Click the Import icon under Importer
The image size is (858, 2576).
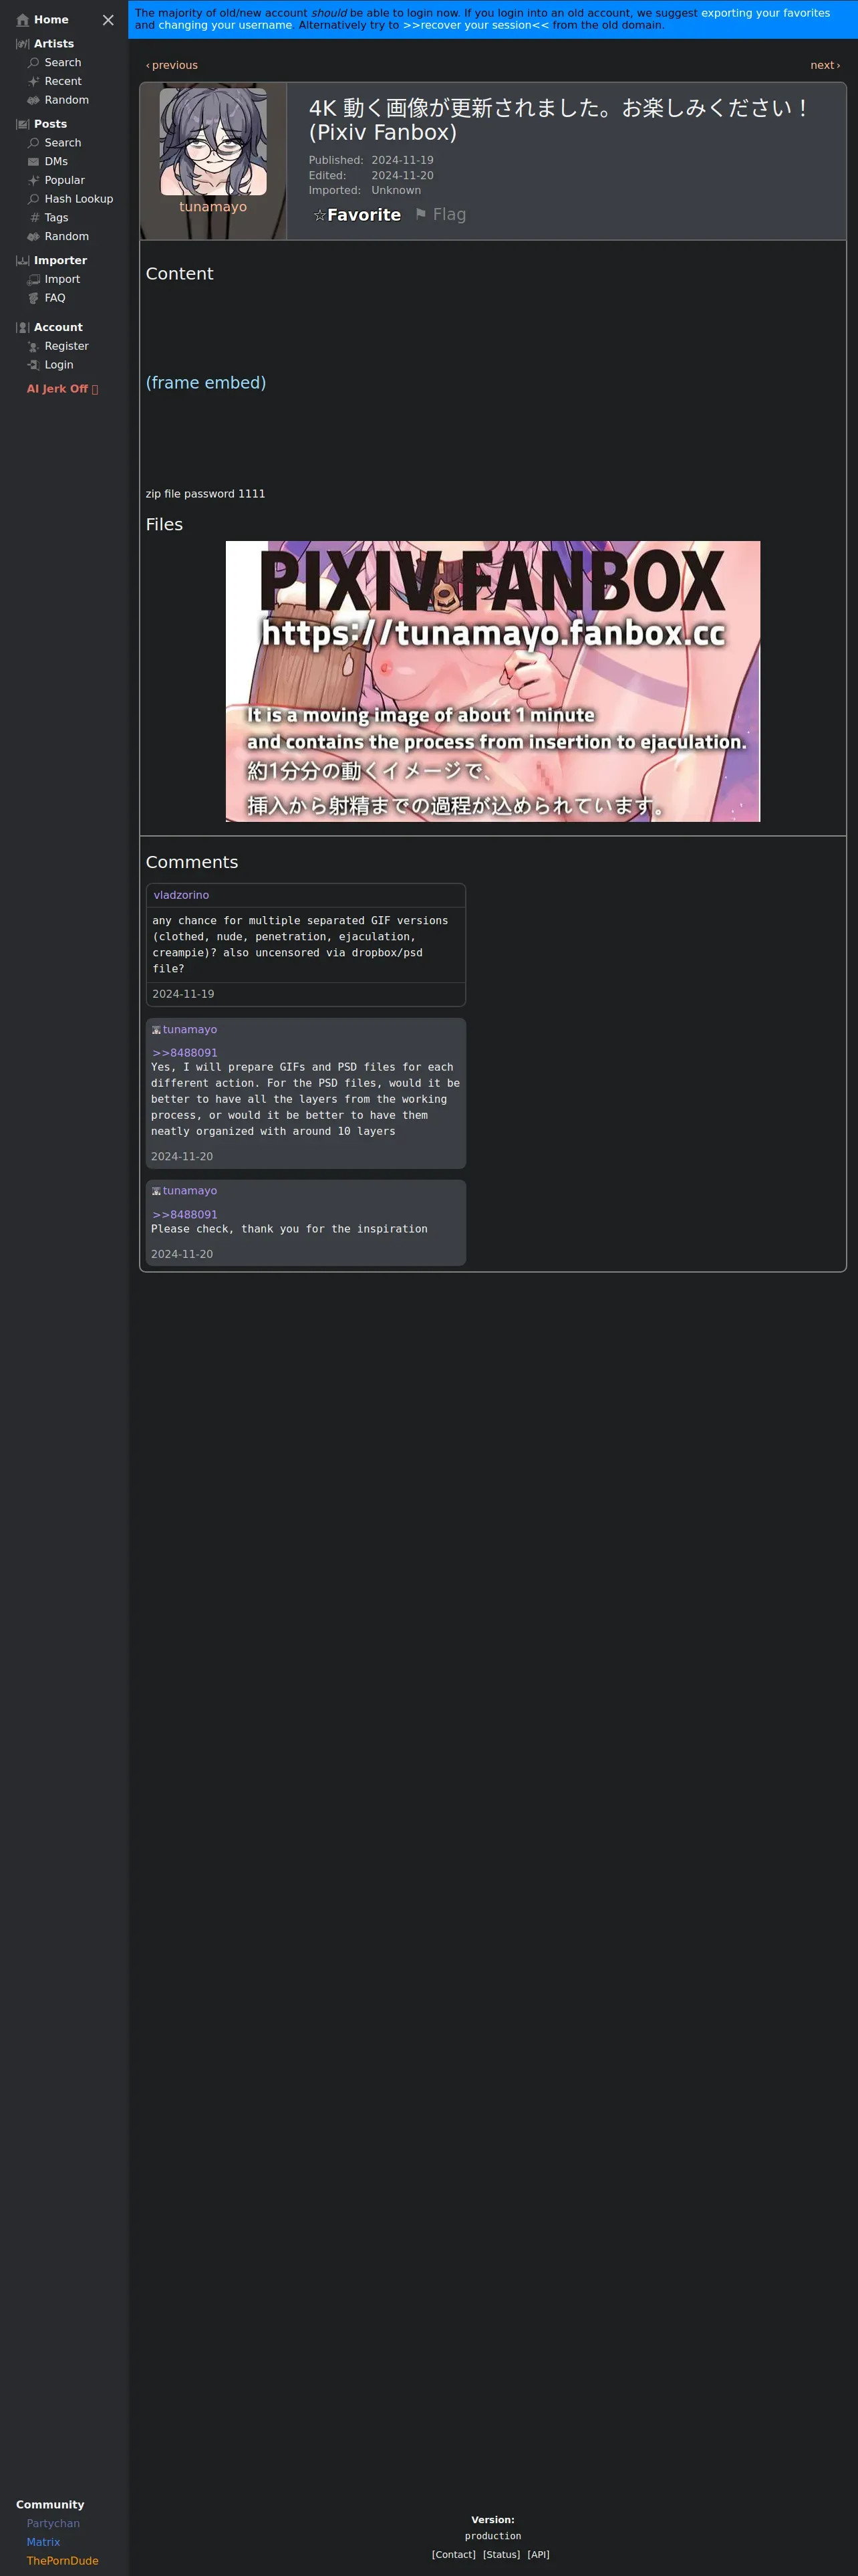tap(33, 280)
